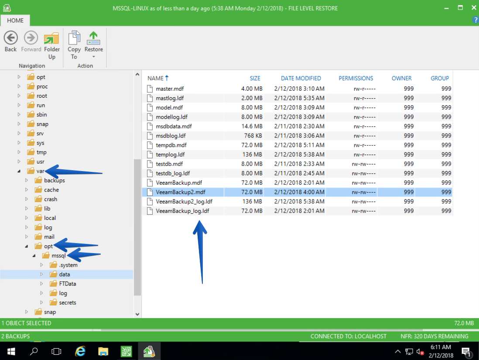This screenshot has height=360, width=479.
Task: Select the file icon of VeeamBackup2_log.ldf
Action: [x=150, y=202]
